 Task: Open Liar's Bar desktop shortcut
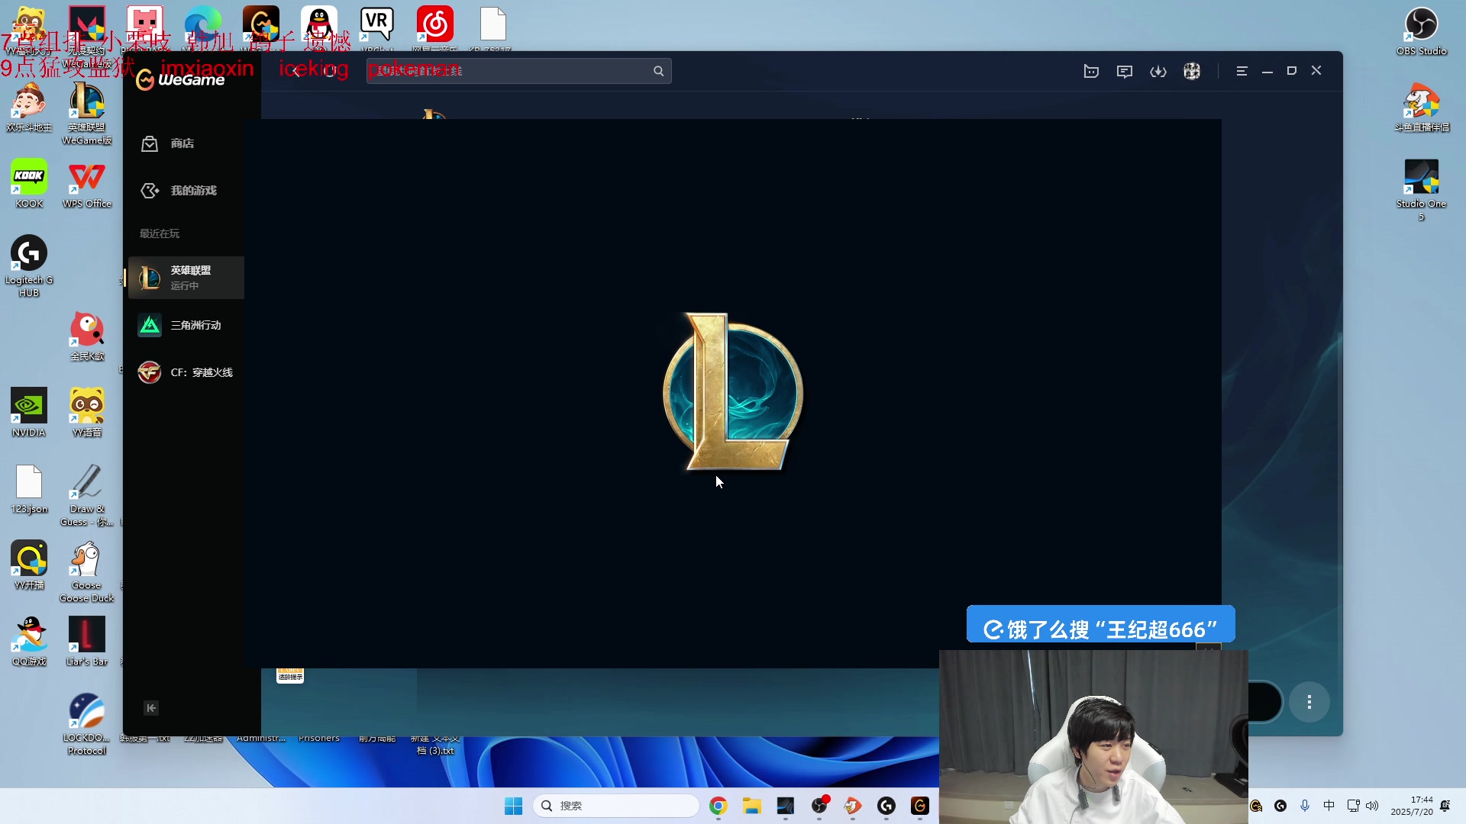click(87, 641)
